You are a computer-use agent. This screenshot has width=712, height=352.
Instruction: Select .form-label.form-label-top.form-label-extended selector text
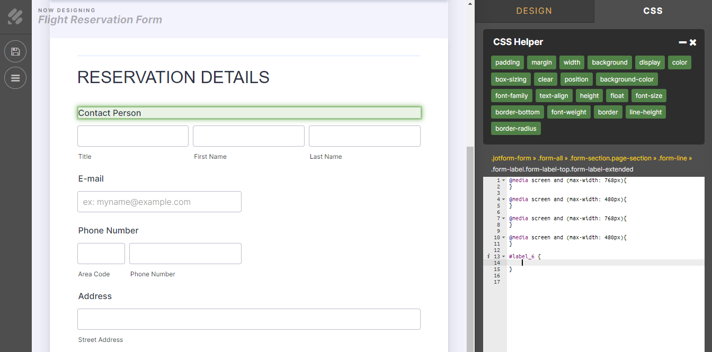tap(562, 169)
